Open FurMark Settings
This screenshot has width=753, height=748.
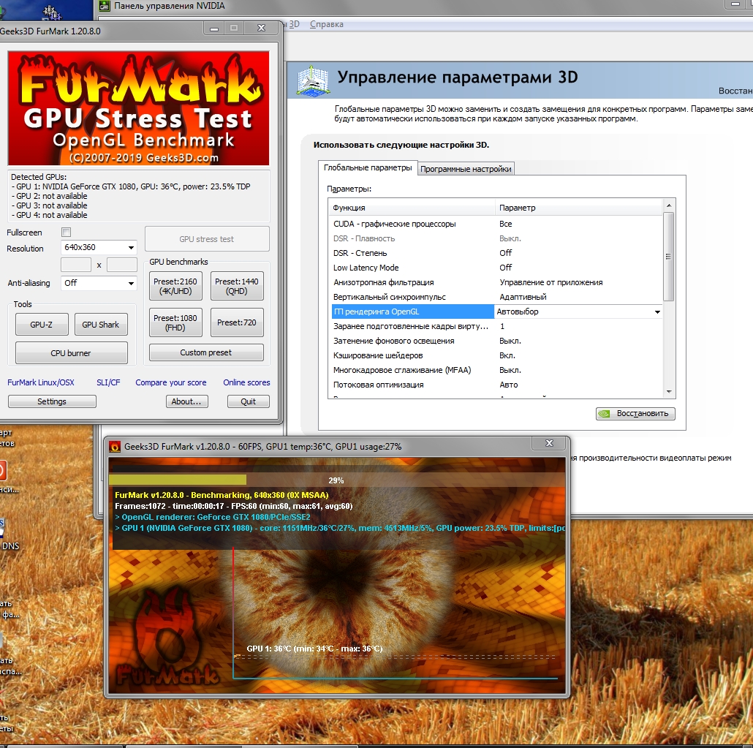[x=52, y=401]
